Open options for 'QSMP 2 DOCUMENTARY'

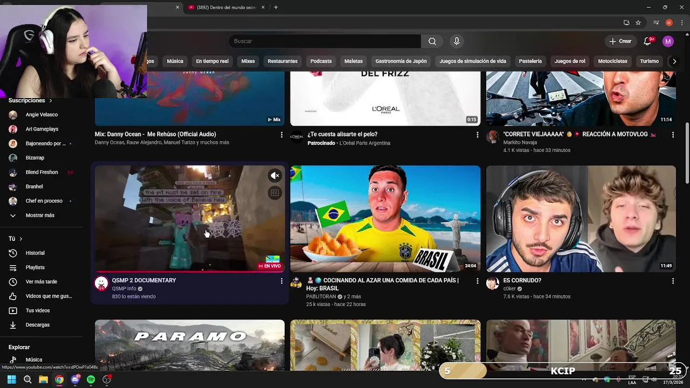281,281
